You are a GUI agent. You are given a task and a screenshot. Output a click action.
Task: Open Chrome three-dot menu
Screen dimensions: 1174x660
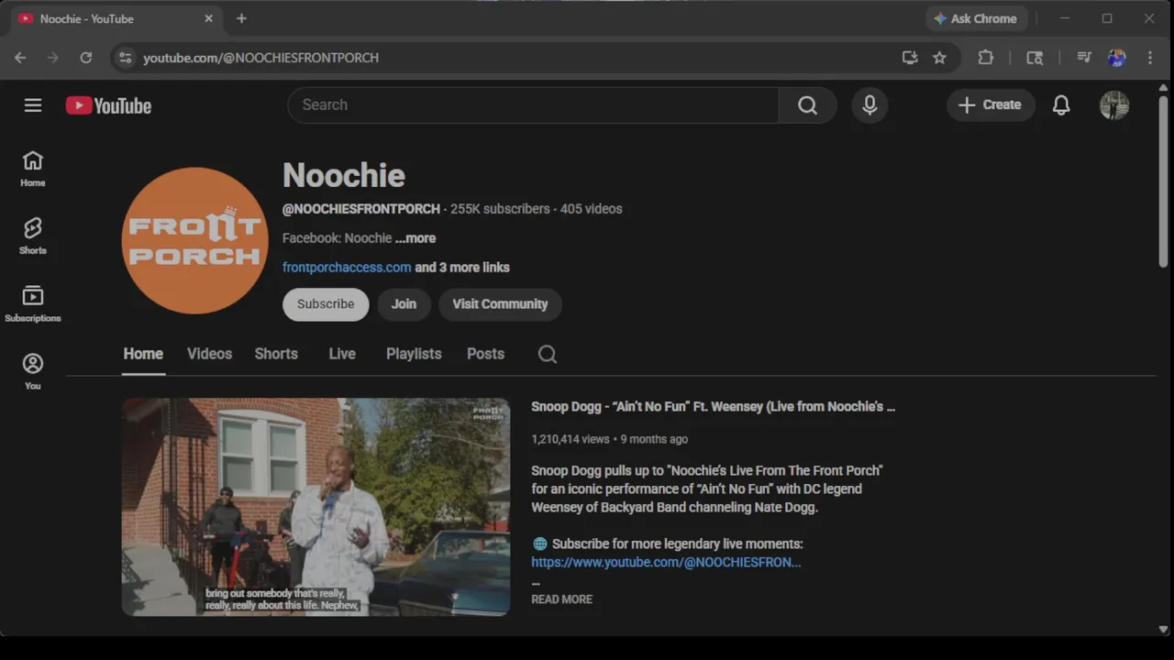[1150, 57]
